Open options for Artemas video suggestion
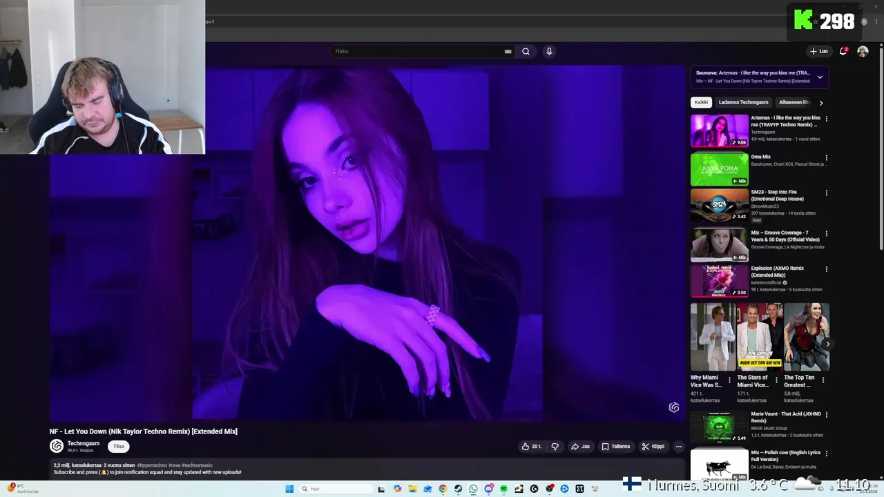Viewport: 884px width, 497px height. (x=826, y=119)
